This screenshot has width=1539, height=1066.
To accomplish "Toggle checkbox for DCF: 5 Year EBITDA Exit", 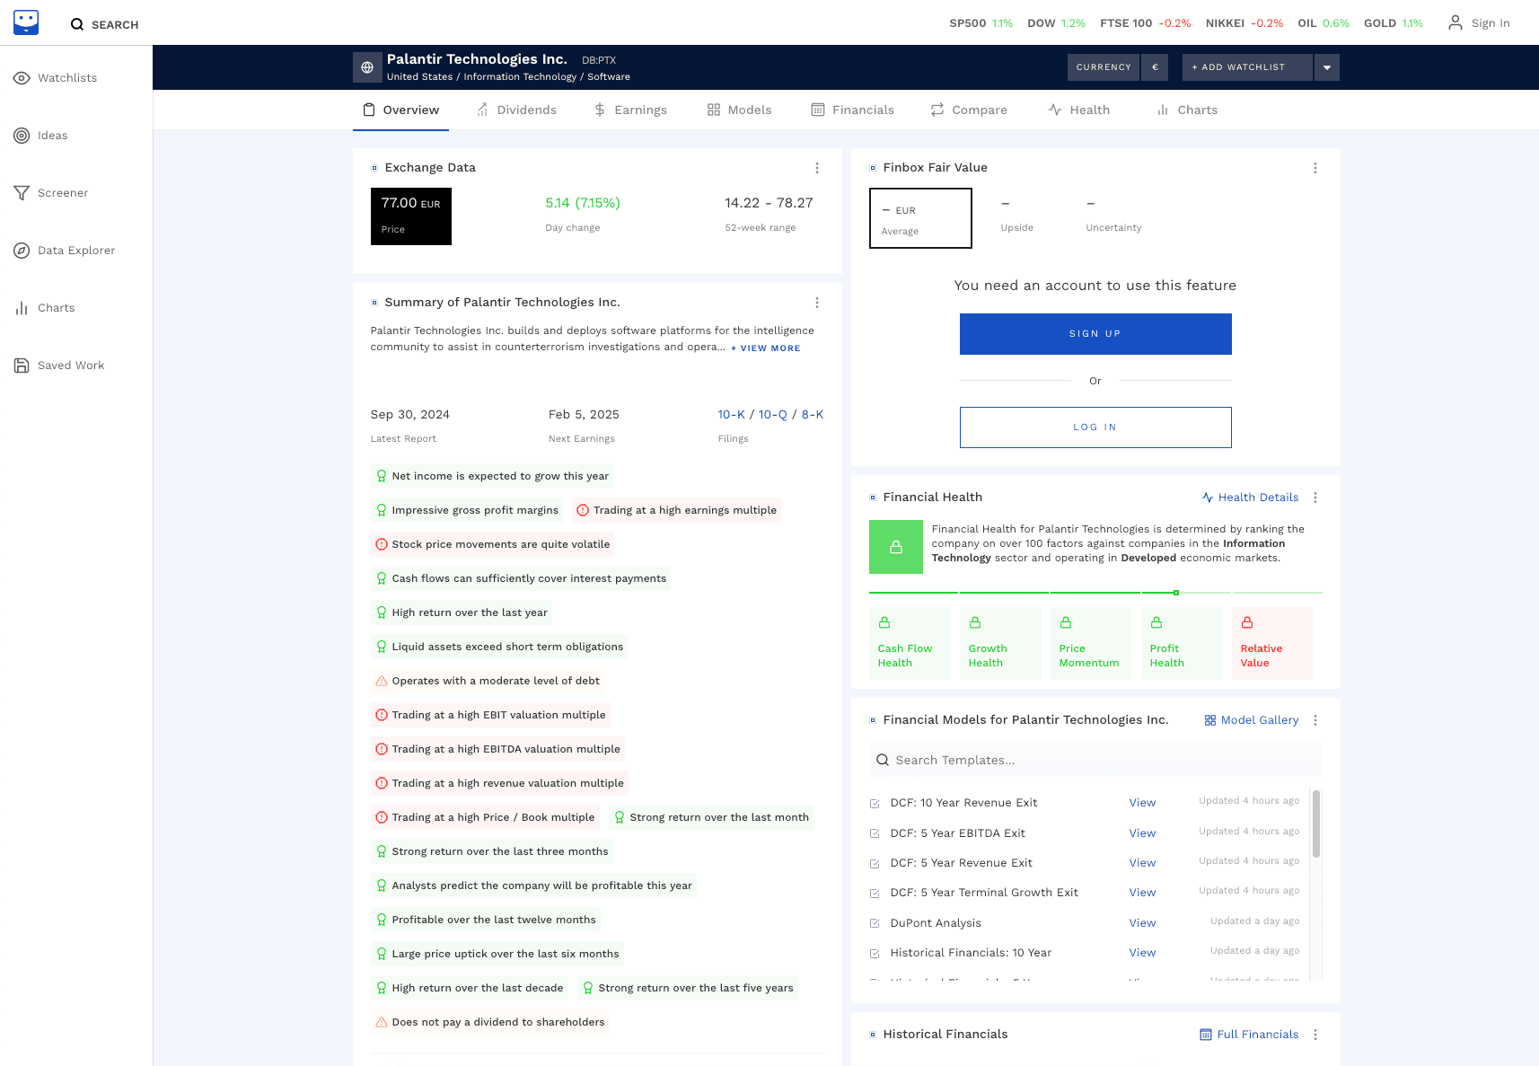I will tap(875, 833).
